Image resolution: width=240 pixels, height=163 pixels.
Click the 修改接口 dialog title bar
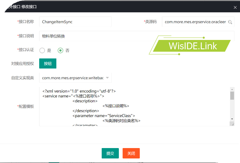(97, 7)
